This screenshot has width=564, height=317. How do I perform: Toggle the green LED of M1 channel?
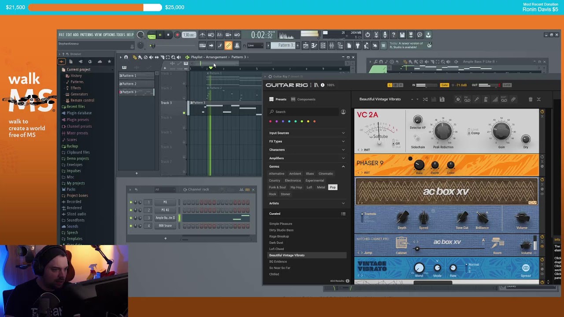pos(130,203)
